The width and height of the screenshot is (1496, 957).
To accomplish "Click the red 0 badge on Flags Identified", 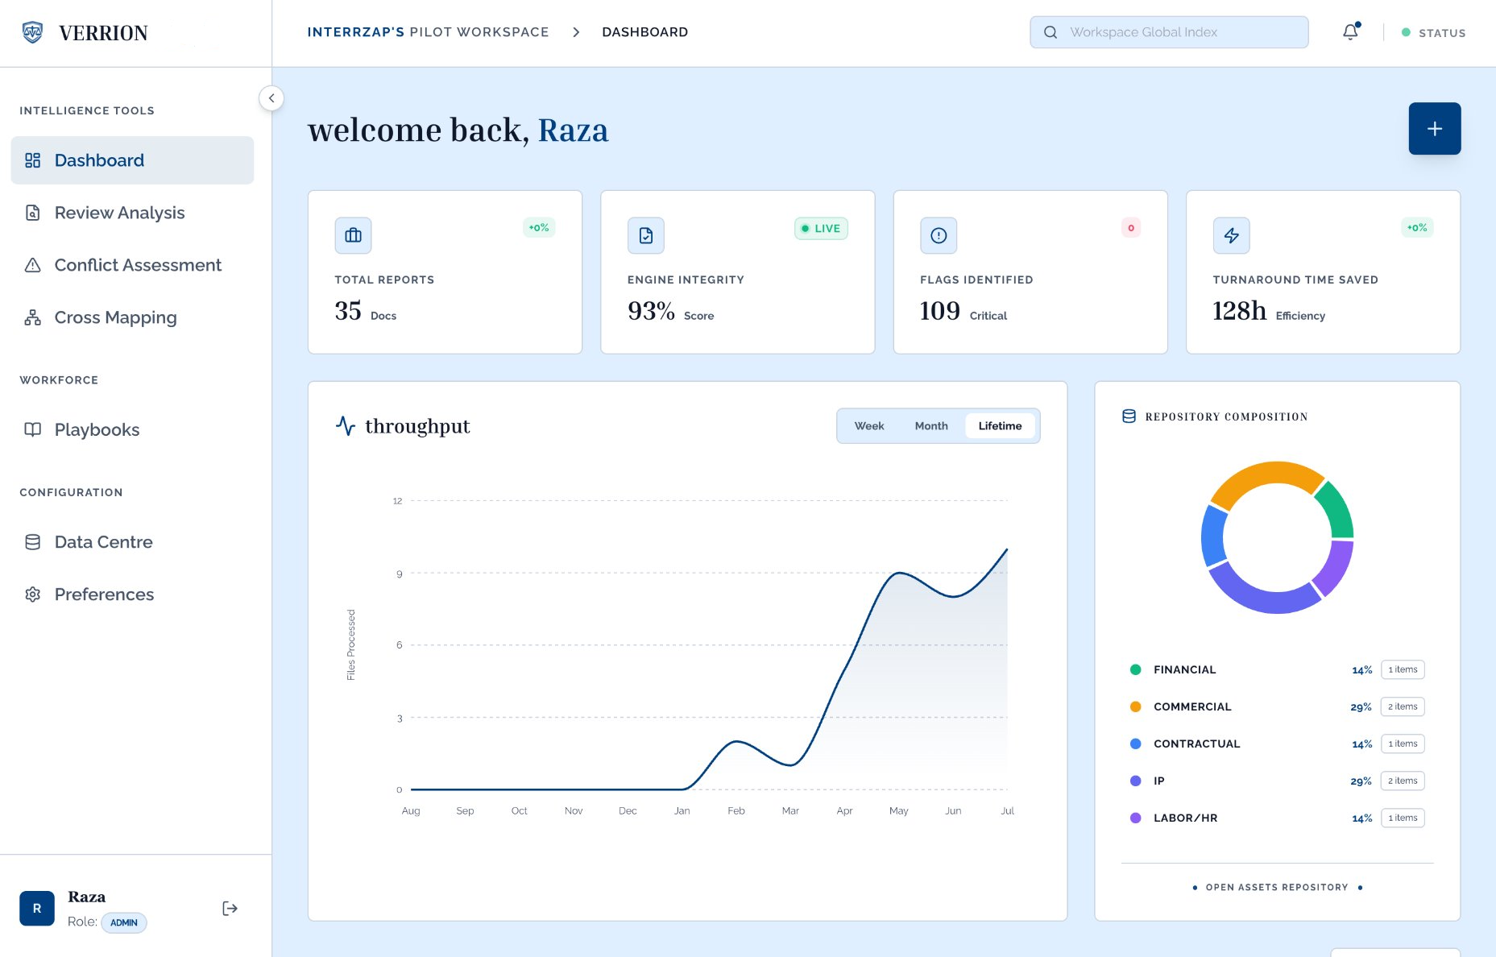I will point(1131,228).
